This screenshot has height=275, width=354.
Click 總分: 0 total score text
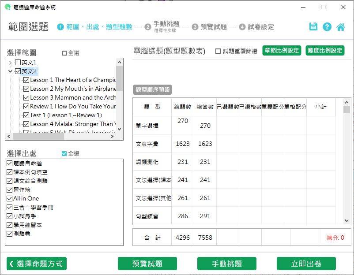pyautogui.click(x=335, y=238)
